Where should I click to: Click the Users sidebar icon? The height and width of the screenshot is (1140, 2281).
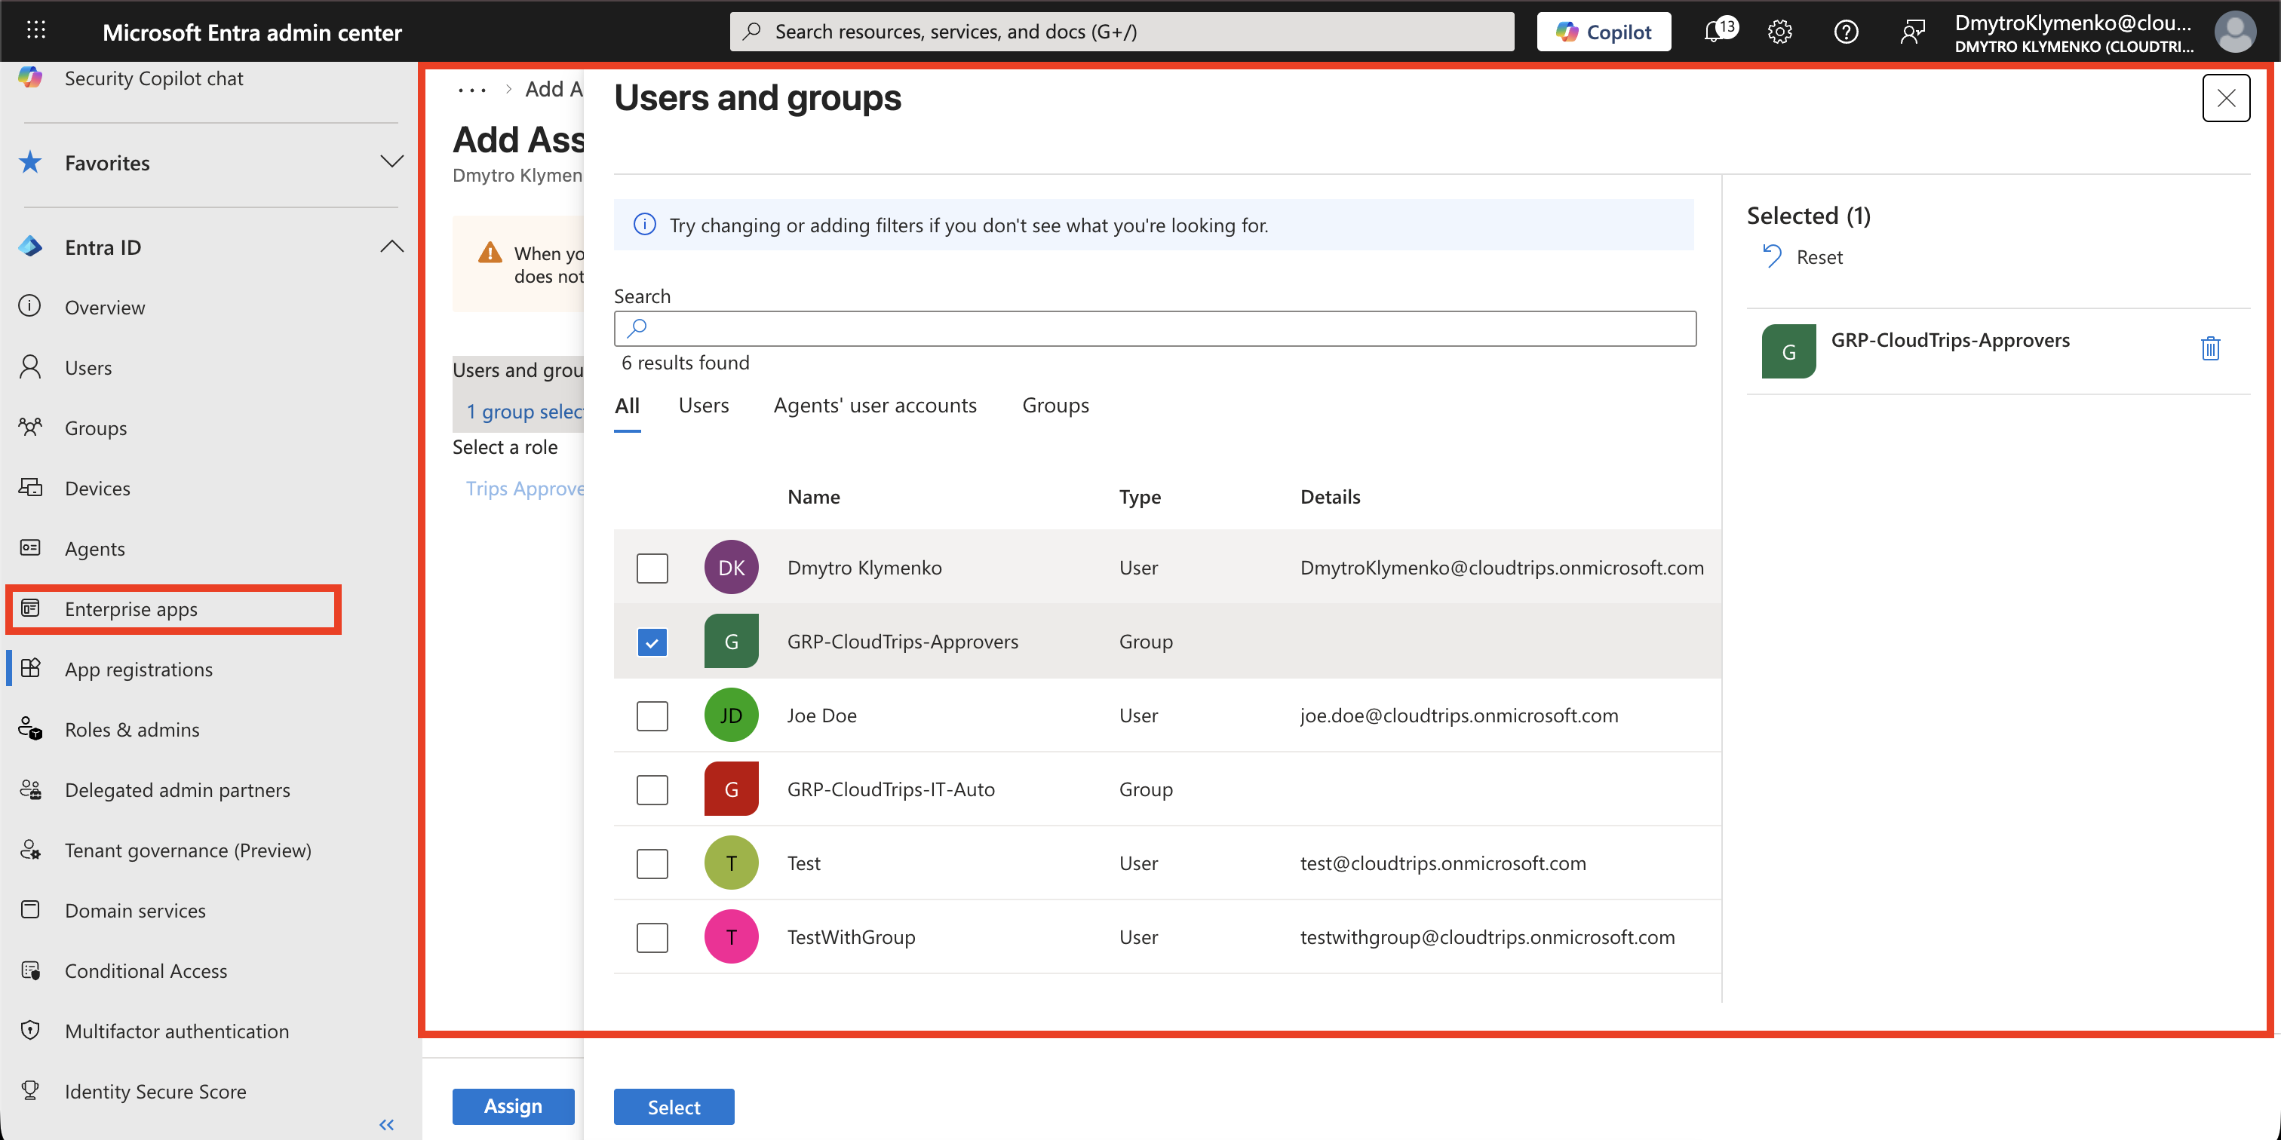(x=30, y=366)
